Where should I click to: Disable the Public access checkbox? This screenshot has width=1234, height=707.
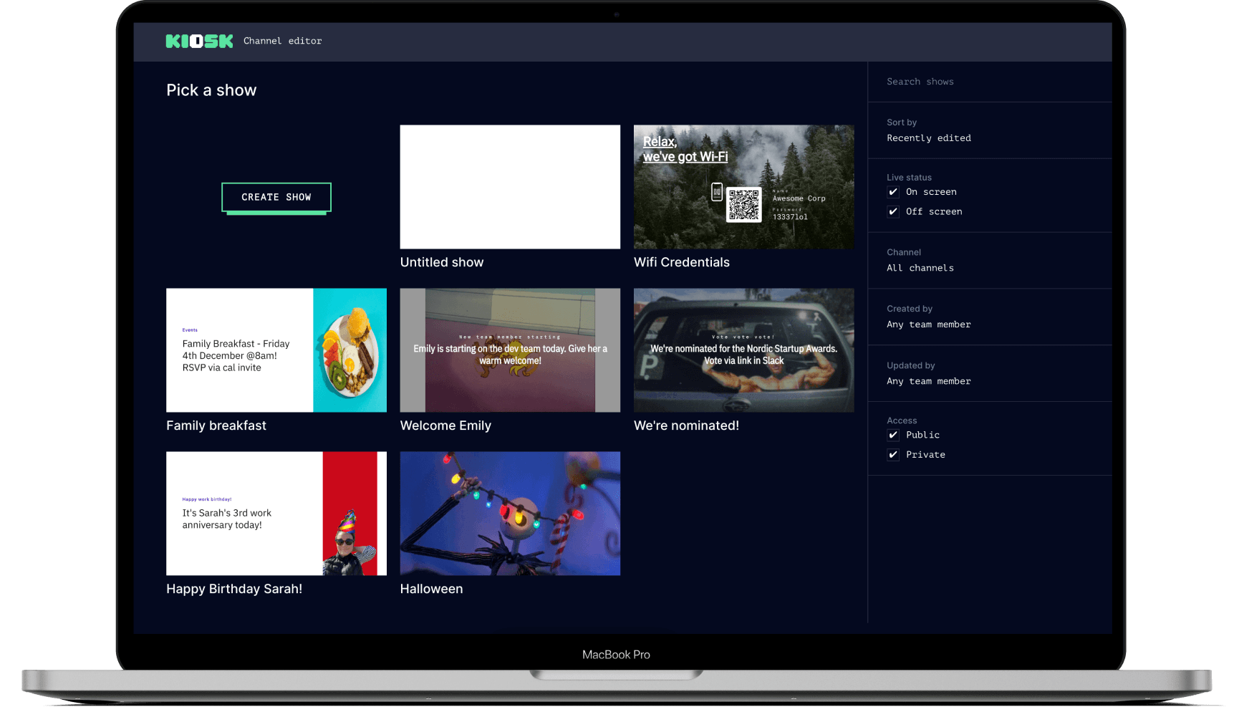pyautogui.click(x=893, y=436)
